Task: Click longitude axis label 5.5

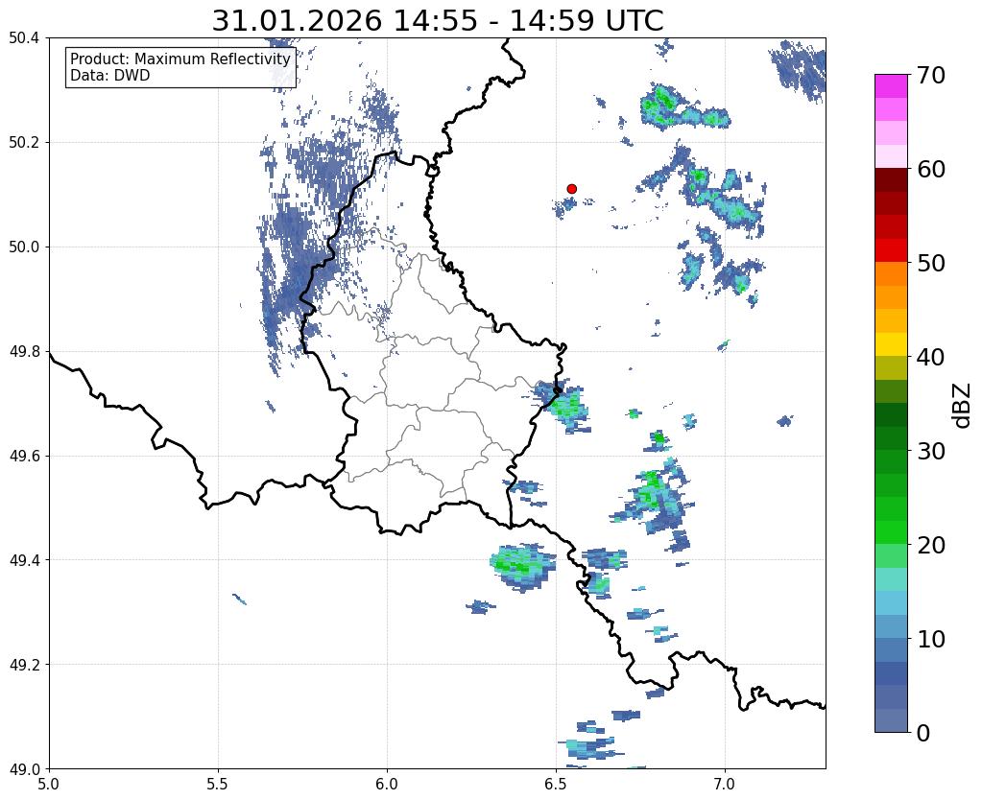Action: [218, 784]
